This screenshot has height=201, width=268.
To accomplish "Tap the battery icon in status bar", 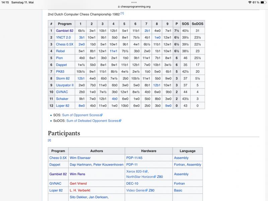I will tap(264, 2).
